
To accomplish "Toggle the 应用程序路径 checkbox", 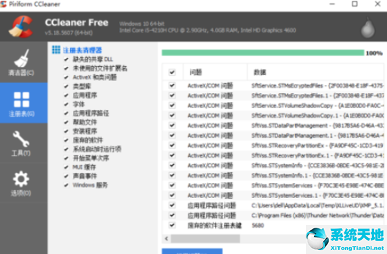I will (x=66, y=113).
